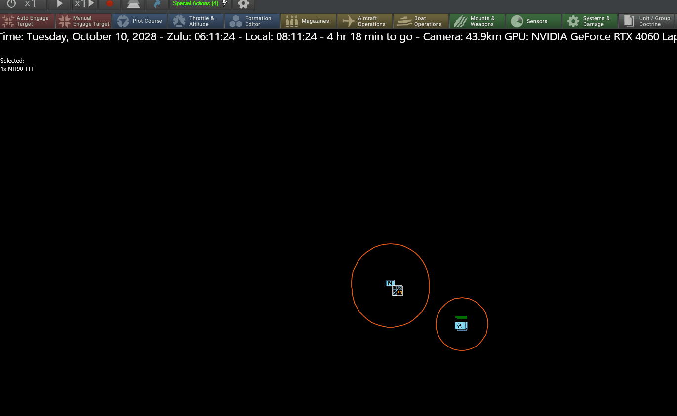Click the x1 step-forward speed button

click(84, 4)
